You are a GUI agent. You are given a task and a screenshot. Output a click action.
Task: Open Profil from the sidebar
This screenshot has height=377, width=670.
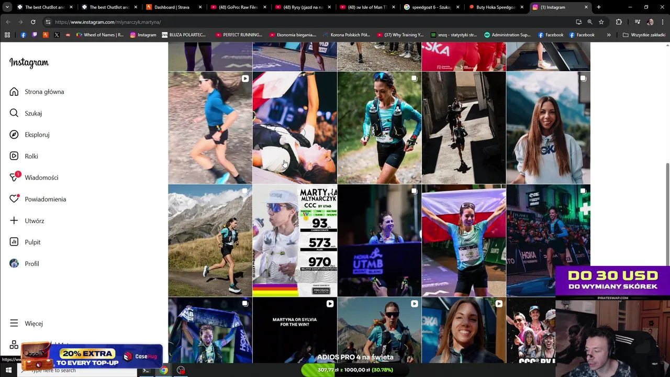[24, 263]
